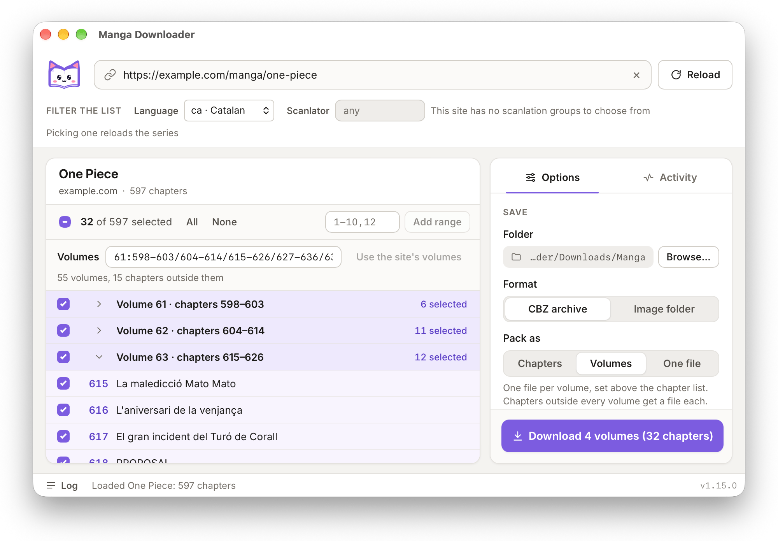Select None chapters link
The image size is (778, 541).
click(x=224, y=222)
